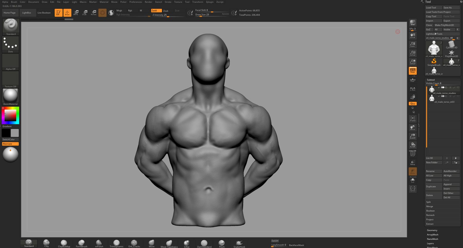Select the ClayBuildup brush

64,243
